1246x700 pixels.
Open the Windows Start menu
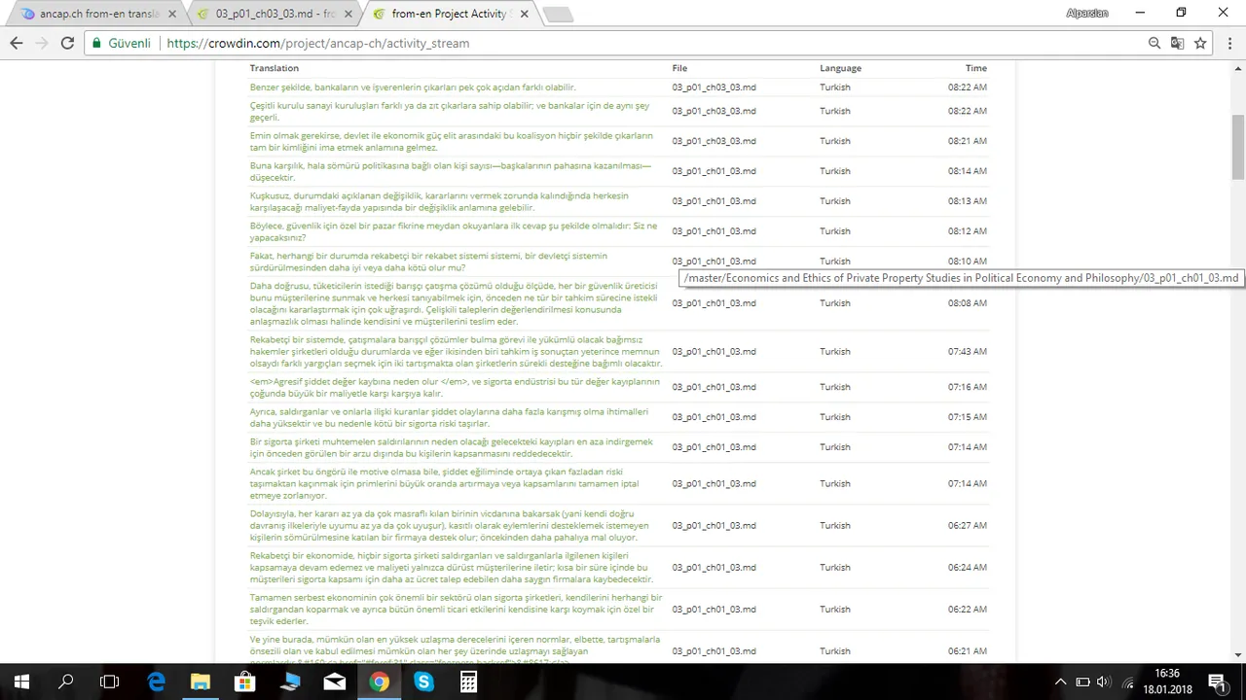tap(21, 682)
